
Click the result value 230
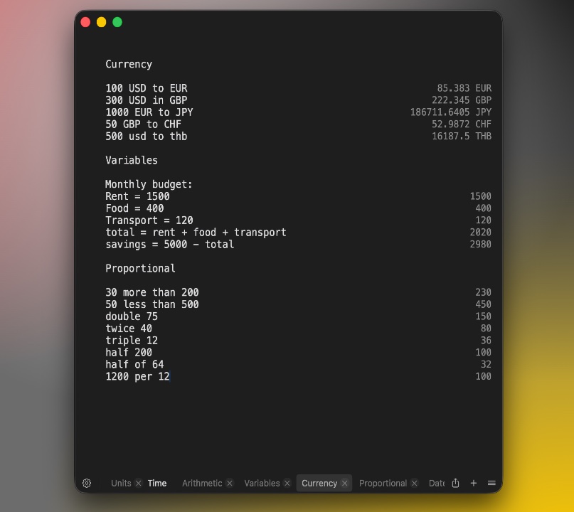tap(483, 292)
